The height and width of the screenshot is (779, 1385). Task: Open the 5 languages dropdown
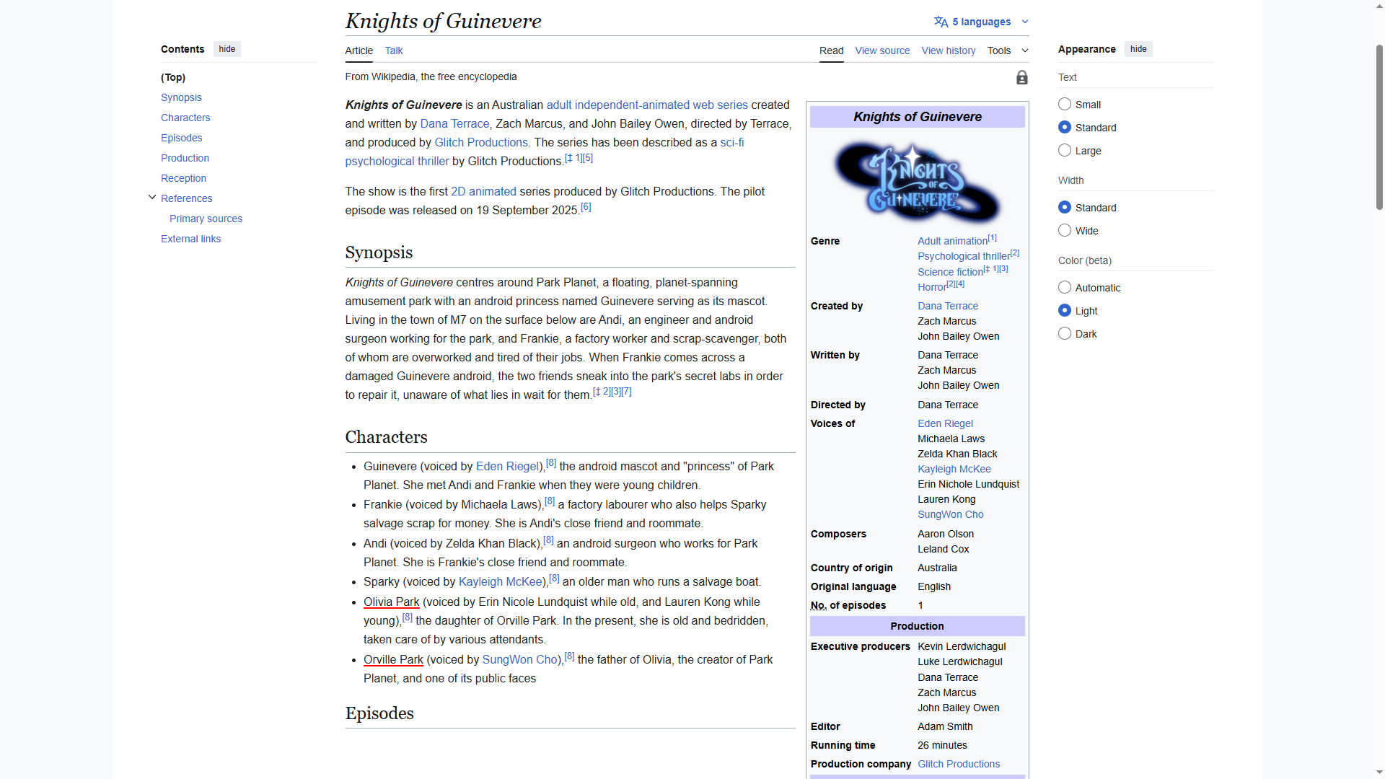[x=982, y=22]
